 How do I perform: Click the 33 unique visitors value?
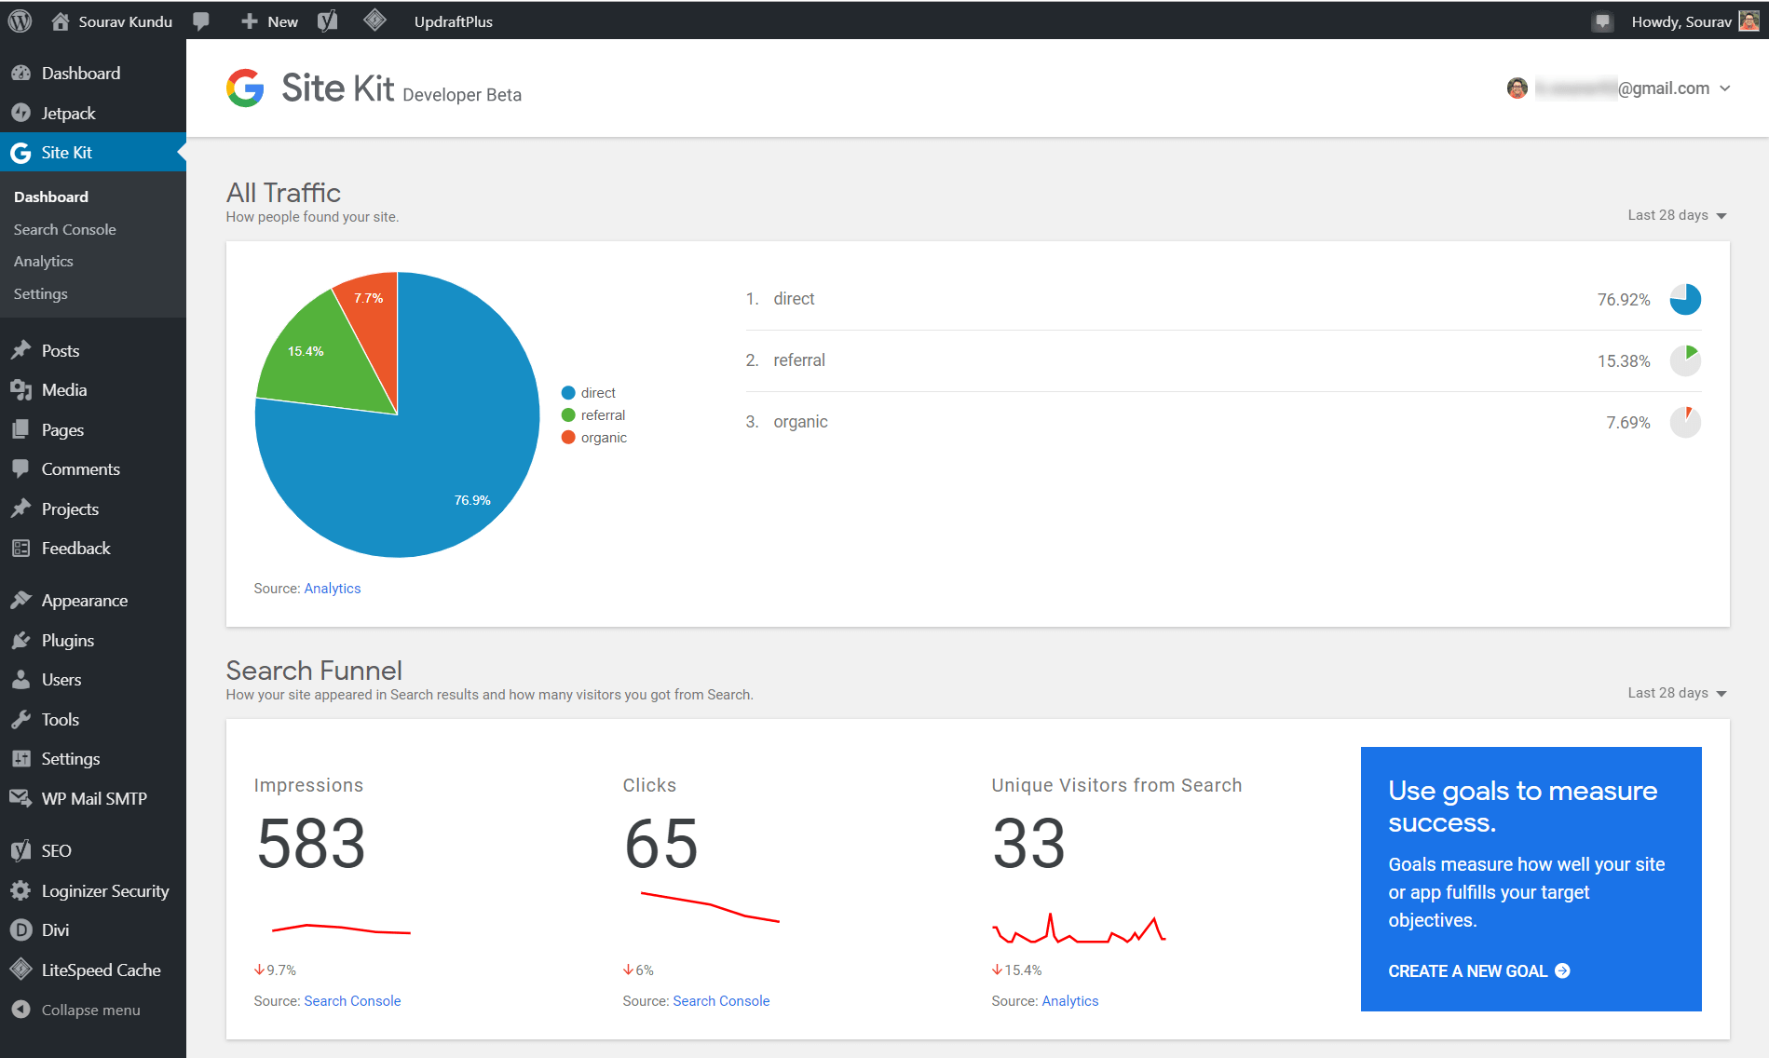point(1029,844)
